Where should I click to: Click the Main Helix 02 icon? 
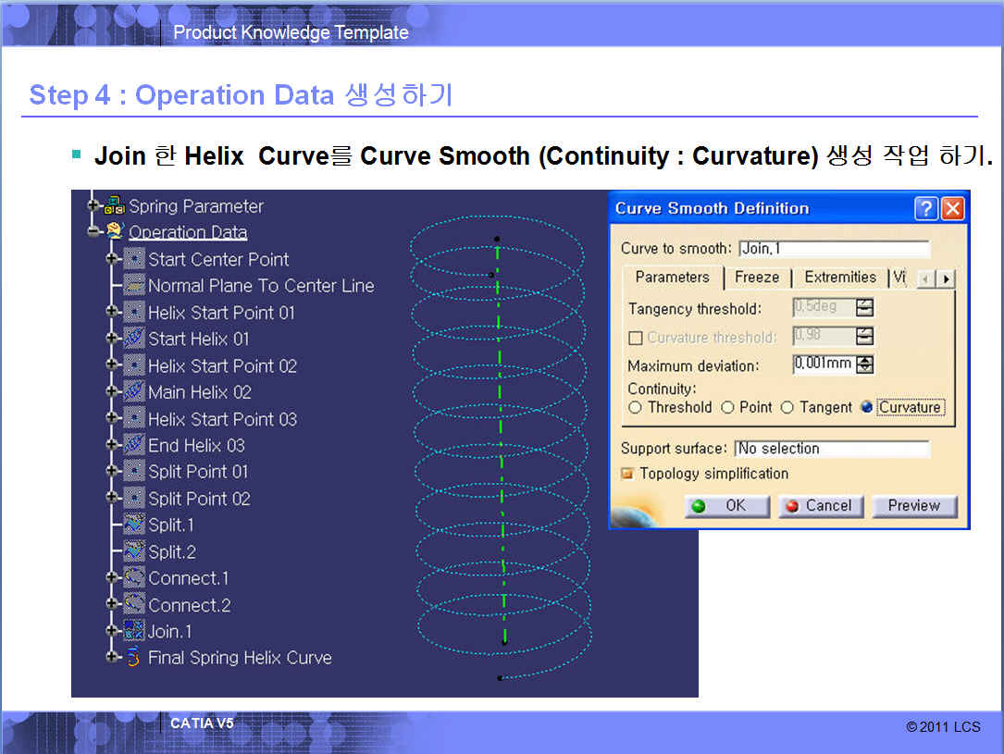pos(134,392)
